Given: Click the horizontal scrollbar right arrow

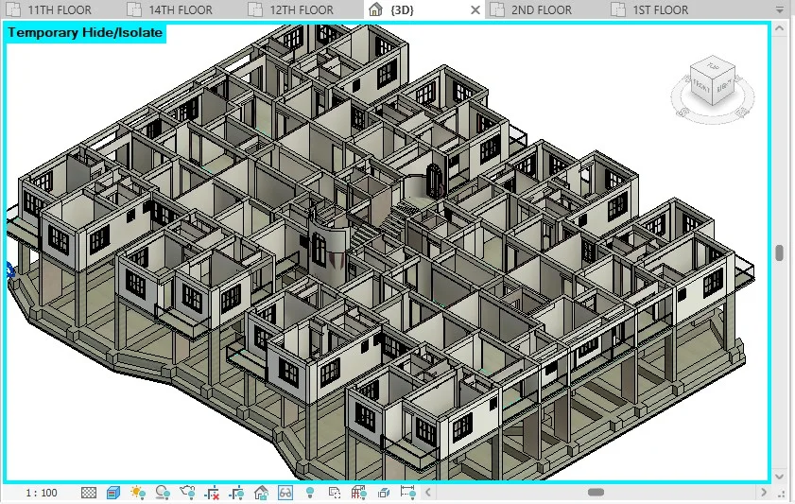Looking at the screenshot, I should tap(764, 492).
